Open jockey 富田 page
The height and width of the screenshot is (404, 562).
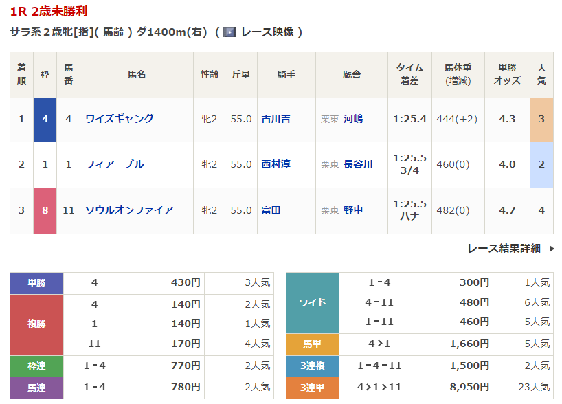[271, 210]
